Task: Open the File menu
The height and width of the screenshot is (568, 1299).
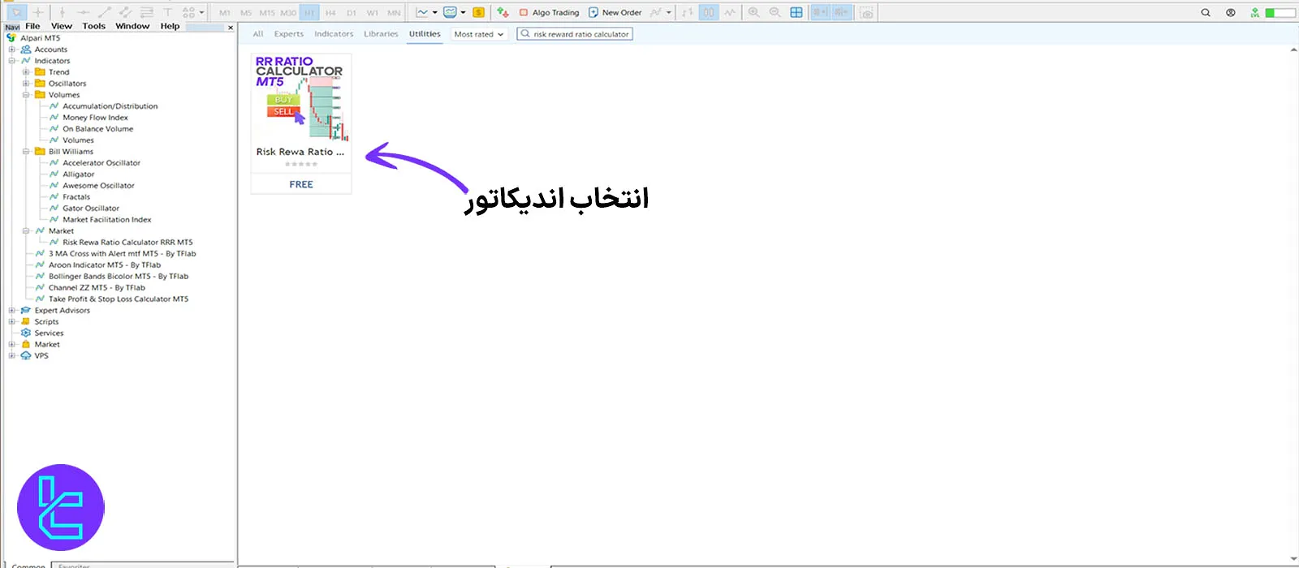Action: (32, 26)
